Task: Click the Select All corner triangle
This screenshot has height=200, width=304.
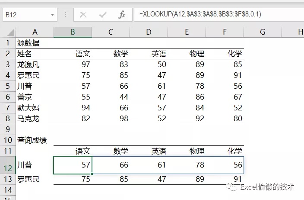Action: click(x=11, y=32)
